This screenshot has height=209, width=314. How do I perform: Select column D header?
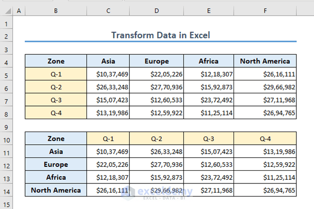156,11
